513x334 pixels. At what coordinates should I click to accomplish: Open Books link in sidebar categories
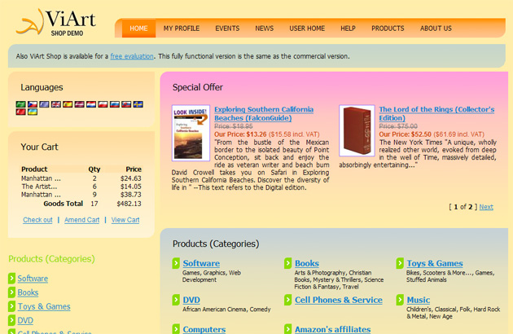[x=28, y=292]
